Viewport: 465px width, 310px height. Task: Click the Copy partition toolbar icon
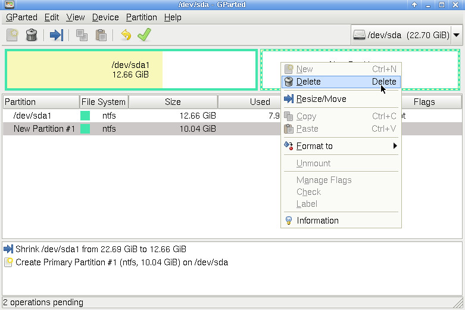pyautogui.click(x=82, y=35)
